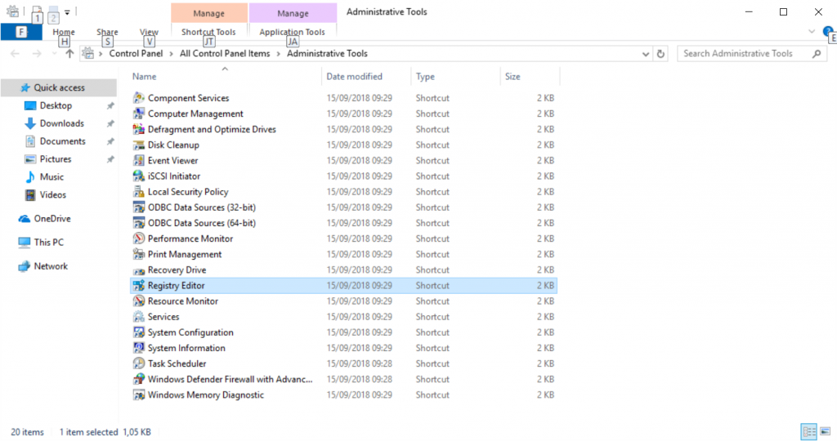Click the Registry Editor icon
This screenshot has width=837, height=441.
[x=139, y=285]
